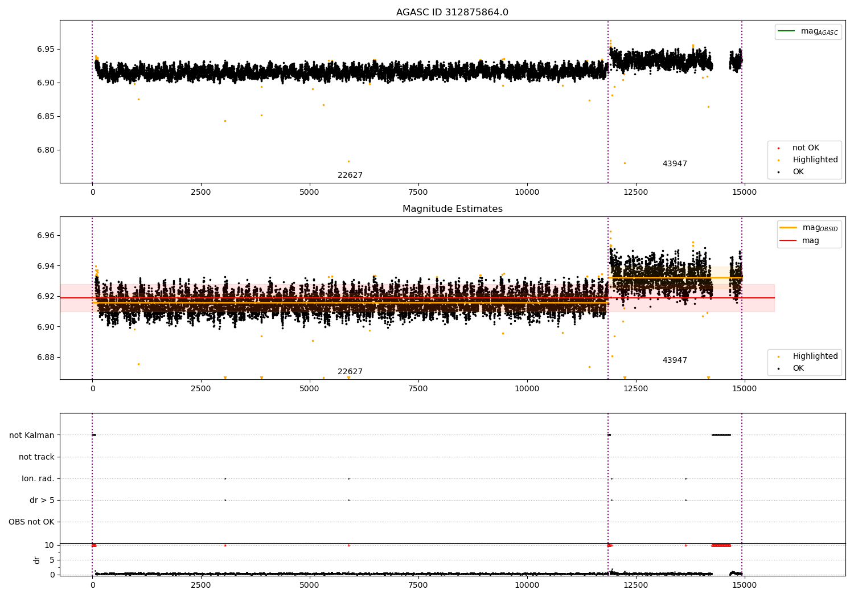Click the orange line sample for mag OBSID legend entry

[789, 228]
